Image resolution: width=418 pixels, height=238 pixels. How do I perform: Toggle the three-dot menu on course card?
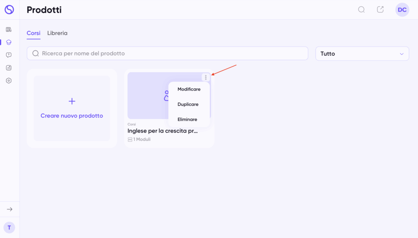(x=206, y=78)
